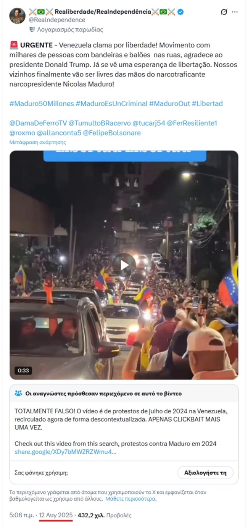Image resolution: width=248 pixels, height=527 pixels.
Task: Open the three-dot more options menu
Action: pos(235,12)
